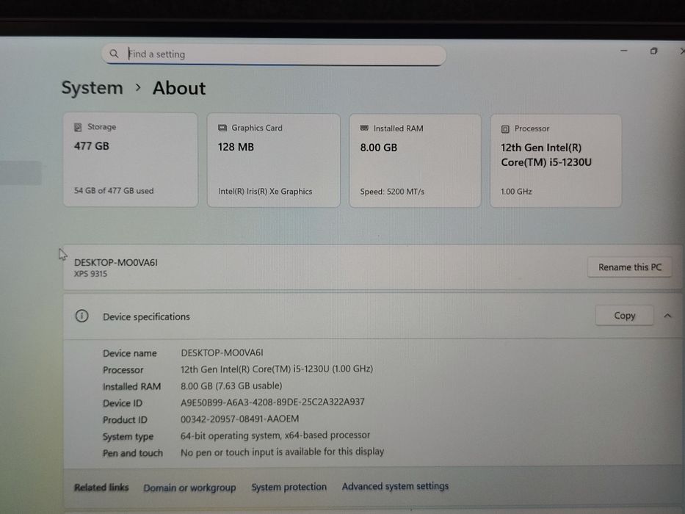Image resolution: width=685 pixels, height=514 pixels.
Task: Go back to System in the breadcrumb
Action: point(93,88)
